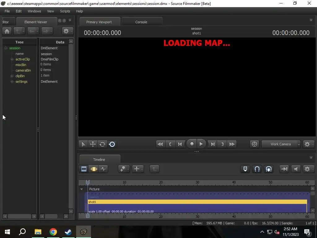
Task: Step to next frame
Action: point(213,144)
